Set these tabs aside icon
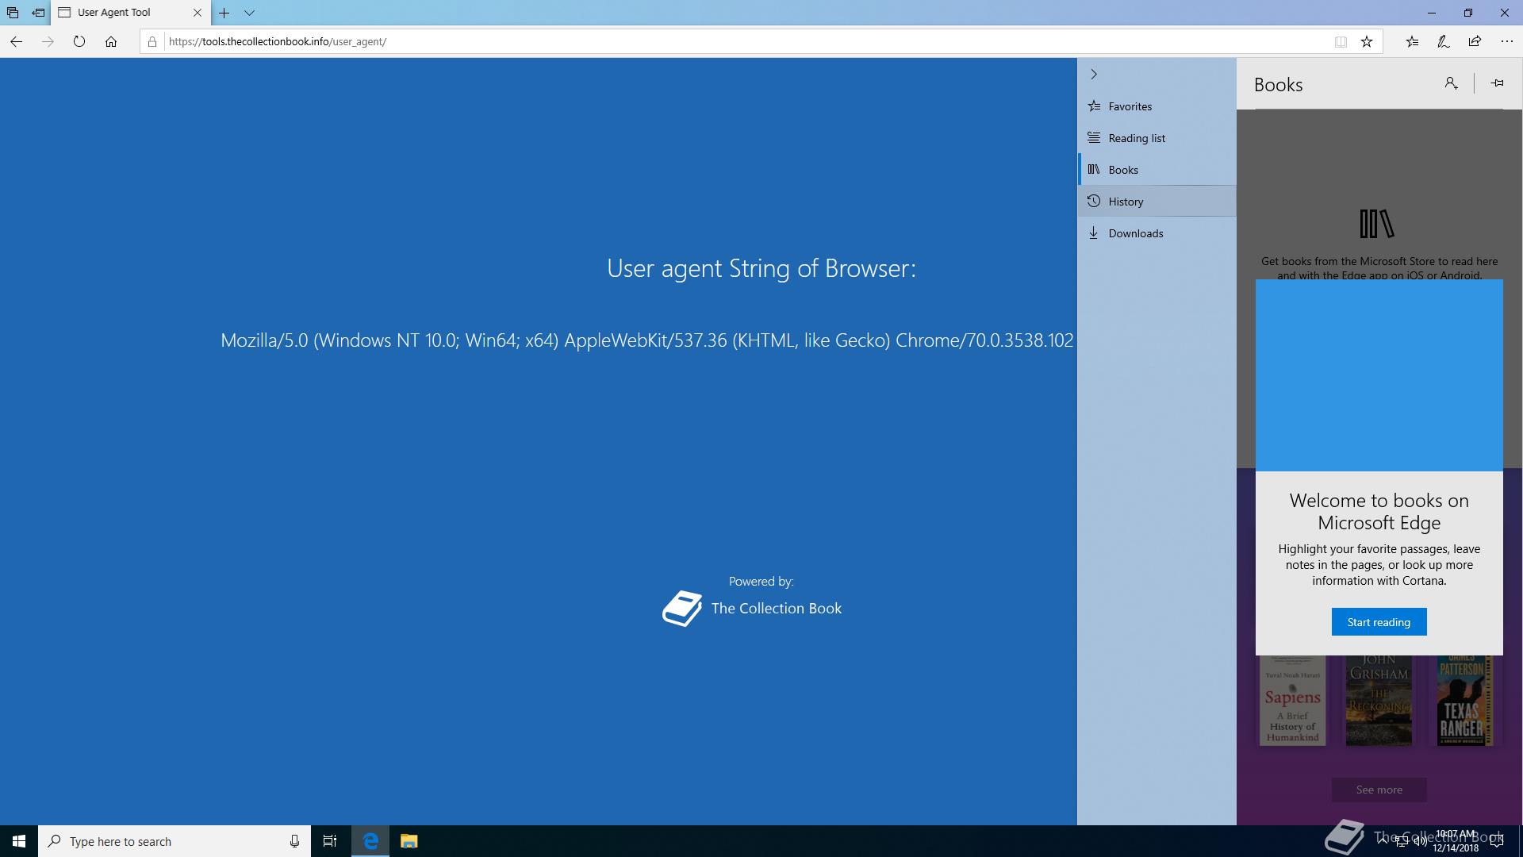1523x857 pixels. coord(38,13)
